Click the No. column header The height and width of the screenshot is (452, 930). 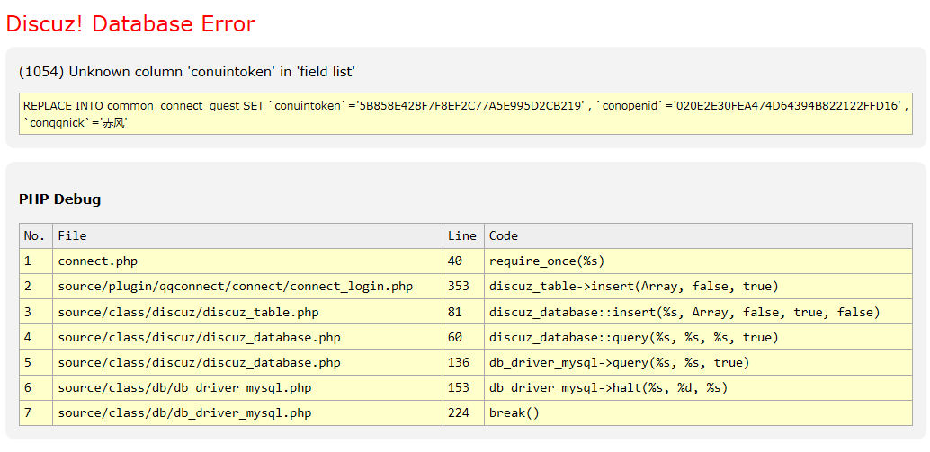(35, 235)
